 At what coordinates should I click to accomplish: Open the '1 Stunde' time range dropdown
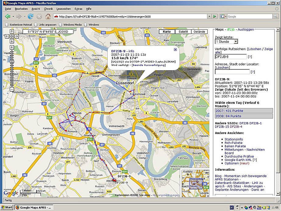(x=226, y=42)
